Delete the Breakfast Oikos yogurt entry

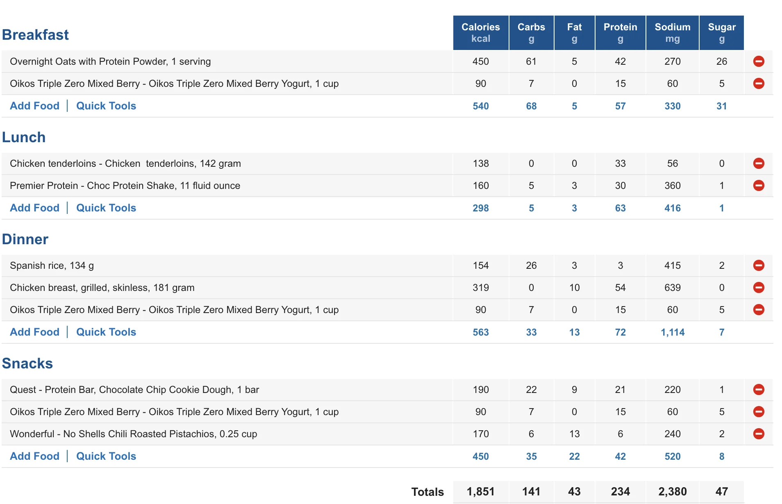(759, 84)
